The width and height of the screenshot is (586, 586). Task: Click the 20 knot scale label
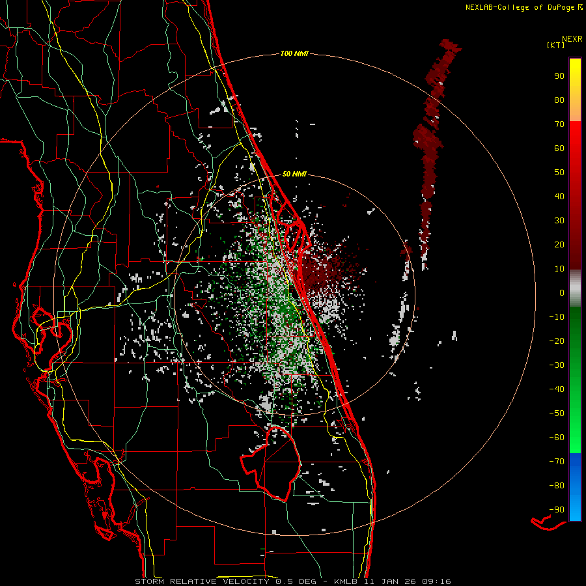coord(559,244)
